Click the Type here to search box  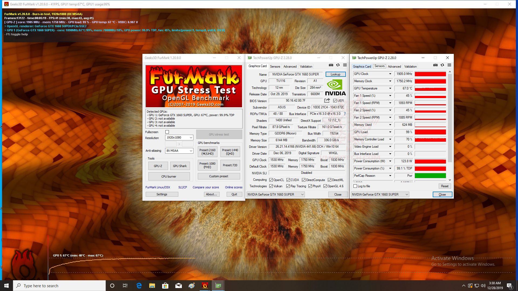click(x=59, y=286)
